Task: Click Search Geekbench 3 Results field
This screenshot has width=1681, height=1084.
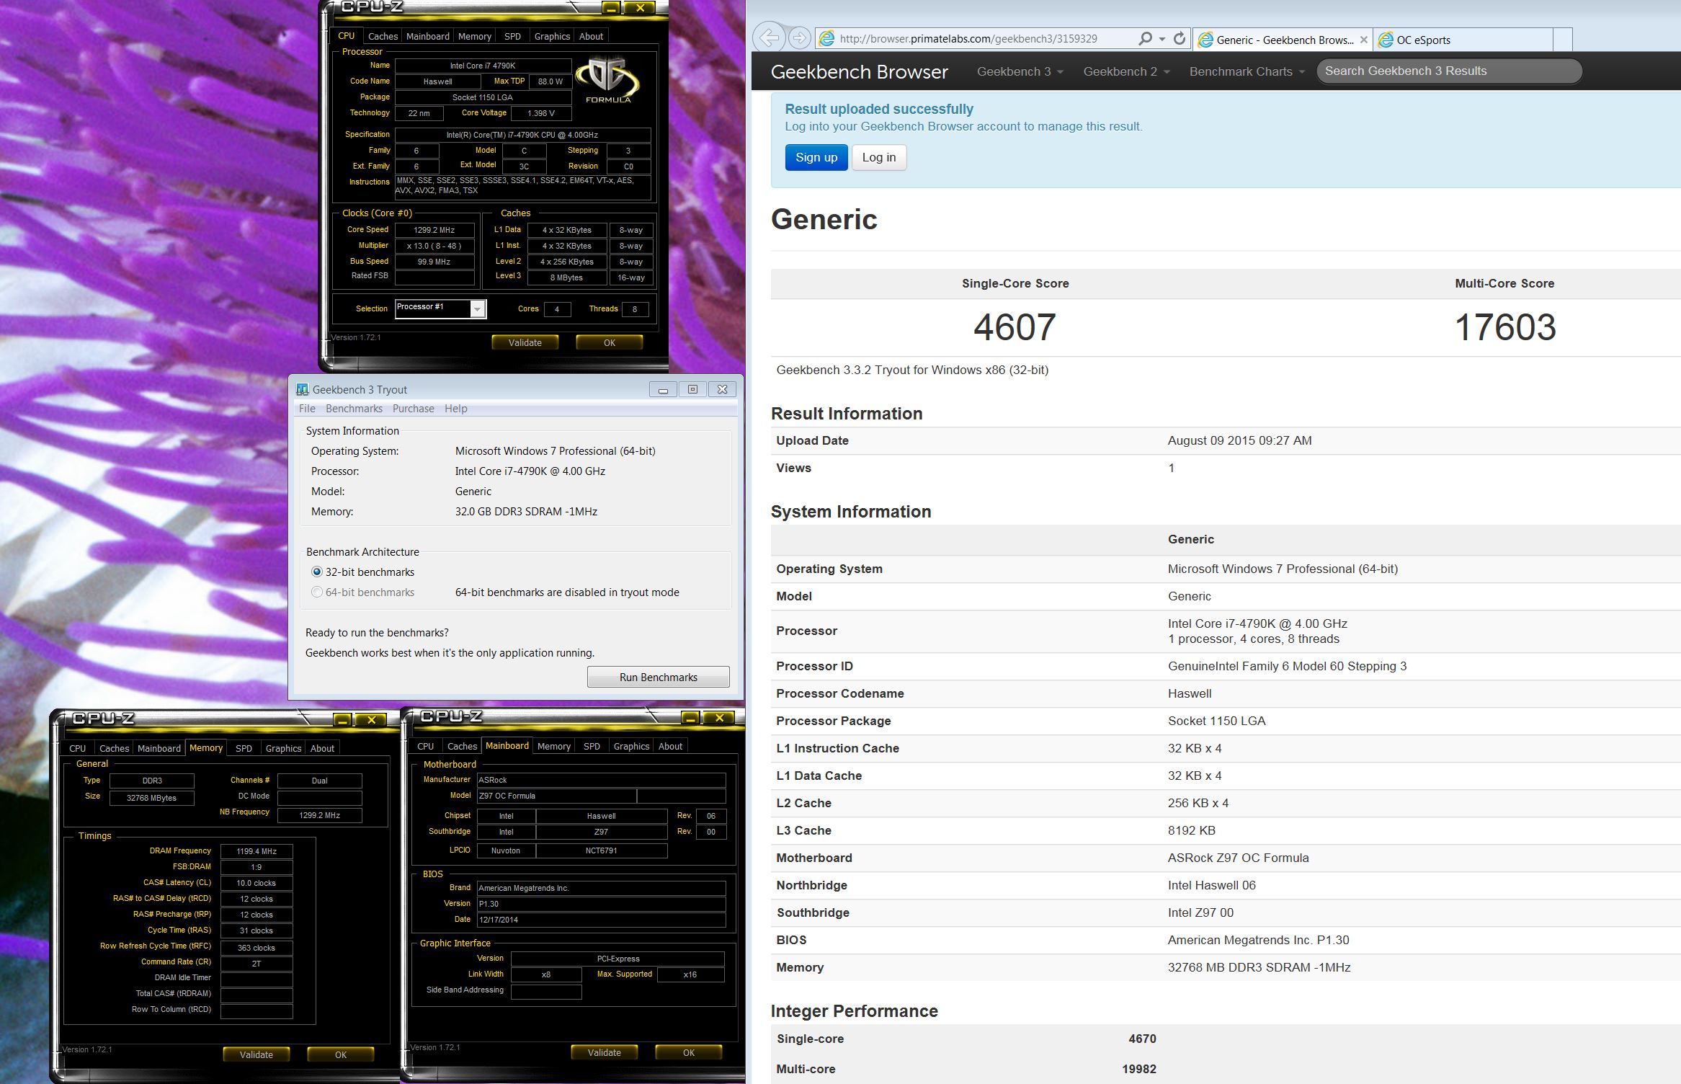Action: (1448, 71)
